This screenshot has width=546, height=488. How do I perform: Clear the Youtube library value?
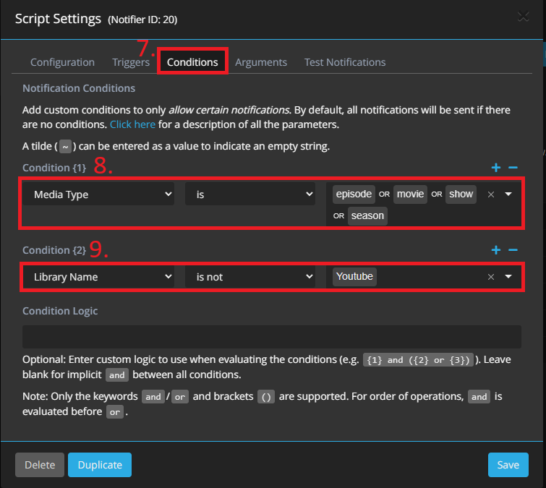[x=491, y=277]
